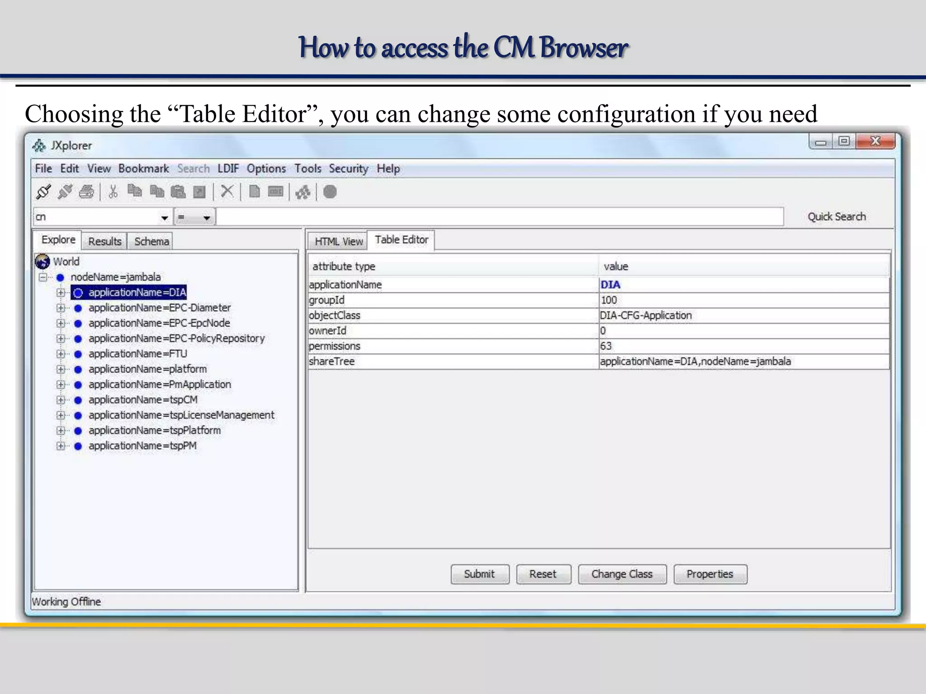The image size is (926, 694).
Task: Expand the applicationName=DIA node
Action: (x=61, y=293)
